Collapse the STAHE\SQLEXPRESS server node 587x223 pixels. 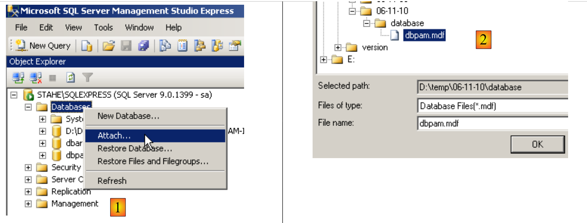tap(14, 95)
